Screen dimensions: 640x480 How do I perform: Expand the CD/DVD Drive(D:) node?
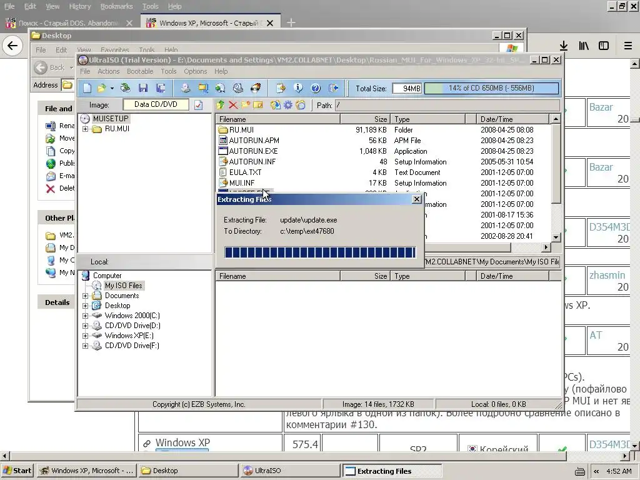(85, 326)
